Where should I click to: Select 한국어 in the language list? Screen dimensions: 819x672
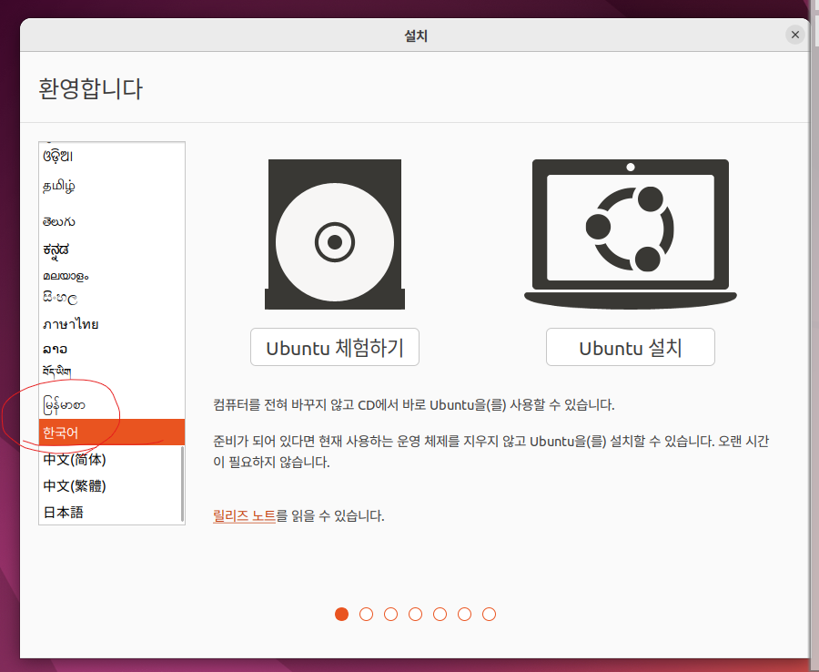pyautogui.click(x=112, y=433)
